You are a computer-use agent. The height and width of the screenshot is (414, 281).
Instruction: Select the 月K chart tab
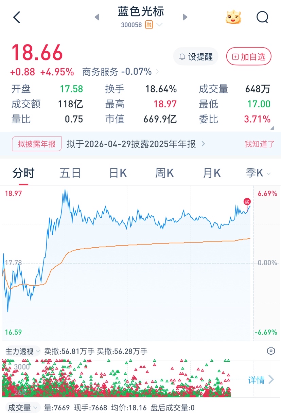coord(212,173)
